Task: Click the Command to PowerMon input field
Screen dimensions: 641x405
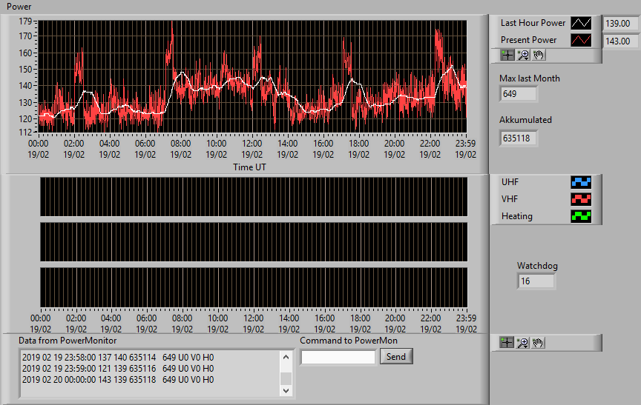Action: pyautogui.click(x=338, y=358)
